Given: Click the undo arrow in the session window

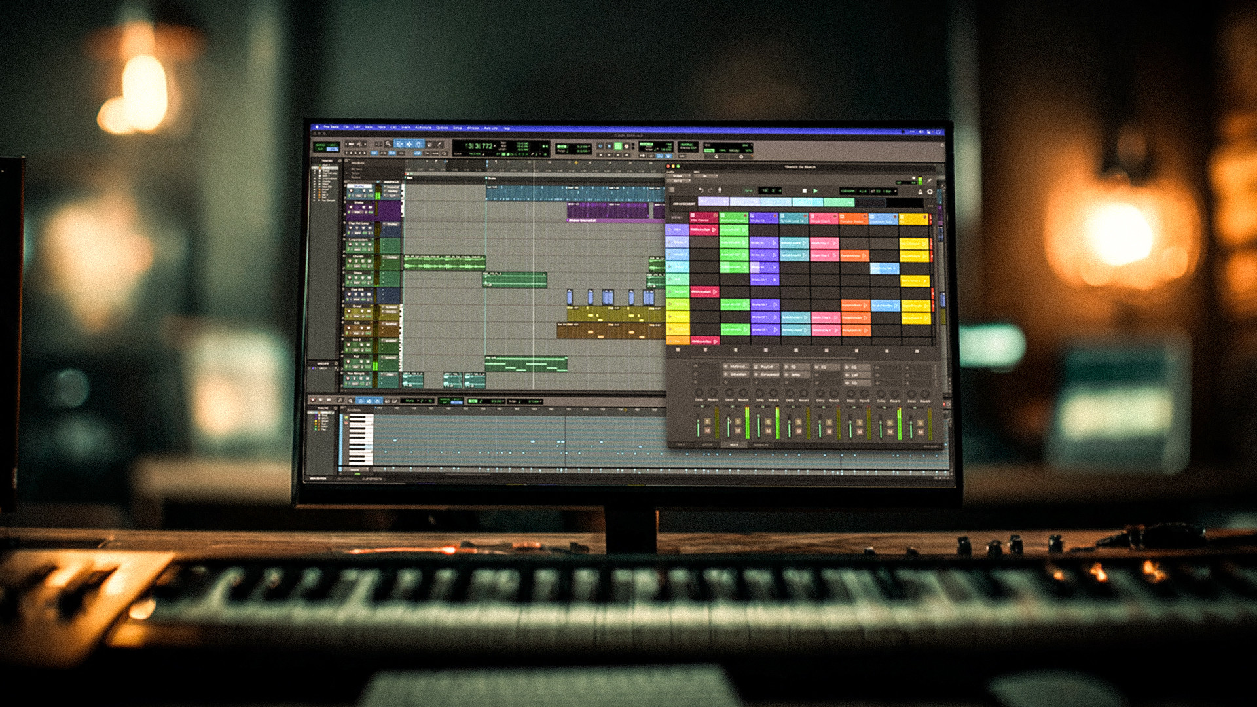Looking at the screenshot, I should [701, 190].
